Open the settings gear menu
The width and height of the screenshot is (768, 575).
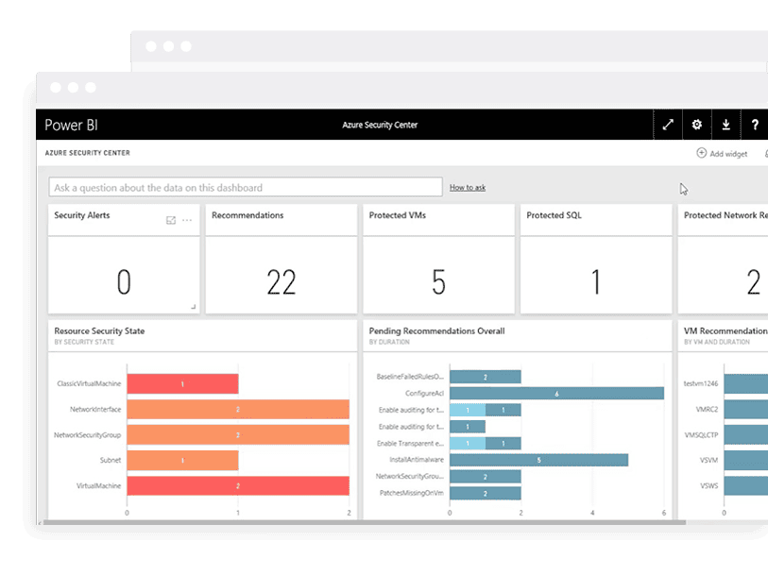[697, 125]
